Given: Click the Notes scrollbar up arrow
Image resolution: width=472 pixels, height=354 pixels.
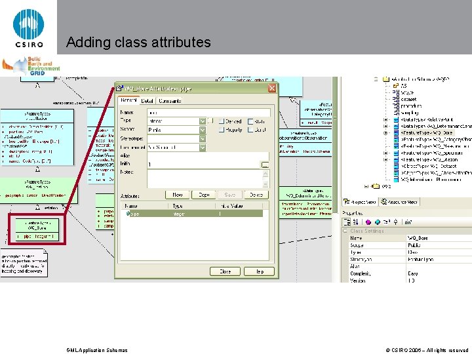Looking at the screenshot, I should 265,173.
